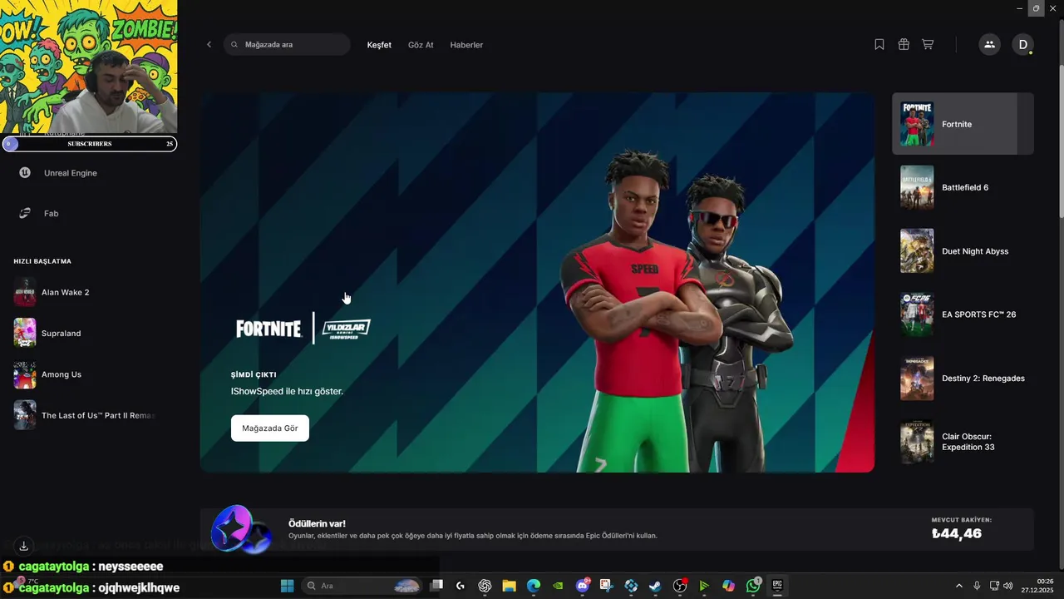Open the friends list icon
Viewport: 1064px width, 599px height.
click(x=989, y=45)
